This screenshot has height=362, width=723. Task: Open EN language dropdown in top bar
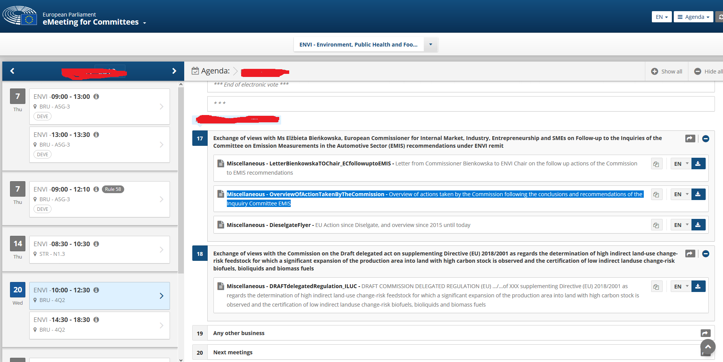tap(661, 17)
